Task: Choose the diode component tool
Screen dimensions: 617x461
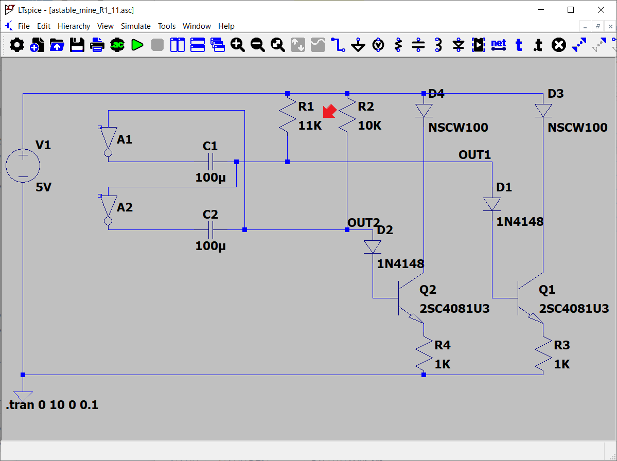Action: pyautogui.click(x=459, y=45)
